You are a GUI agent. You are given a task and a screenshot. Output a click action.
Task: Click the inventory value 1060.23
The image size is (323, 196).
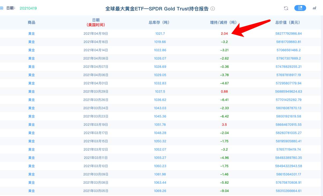(160, 166)
